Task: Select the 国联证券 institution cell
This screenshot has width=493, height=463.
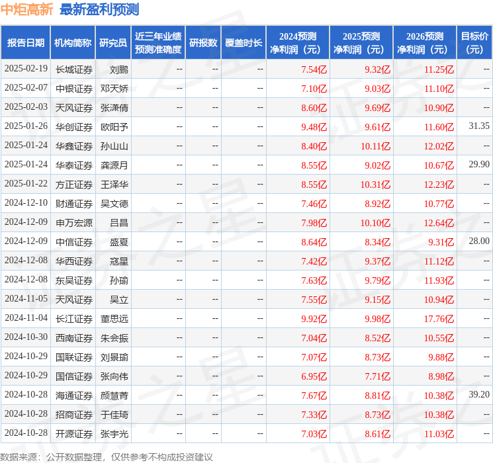Action: pyautogui.click(x=74, y=357)
